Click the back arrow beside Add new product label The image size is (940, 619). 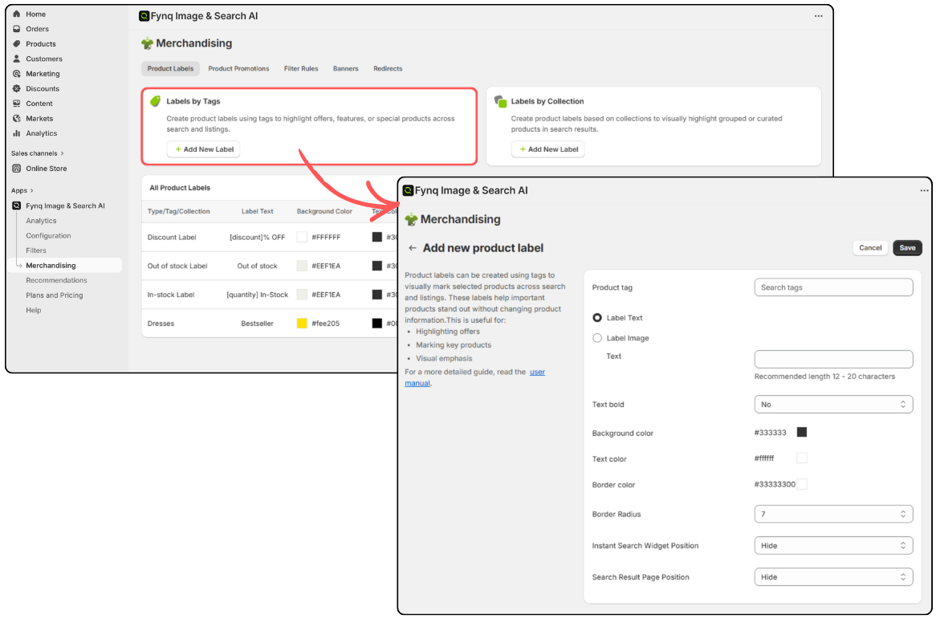(413, 248)
